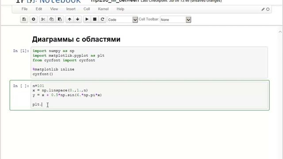Open the cell type dropdown showing Code
Viewport: 283px width, 159px height.
pyautogui.click(x=122, y=19)
